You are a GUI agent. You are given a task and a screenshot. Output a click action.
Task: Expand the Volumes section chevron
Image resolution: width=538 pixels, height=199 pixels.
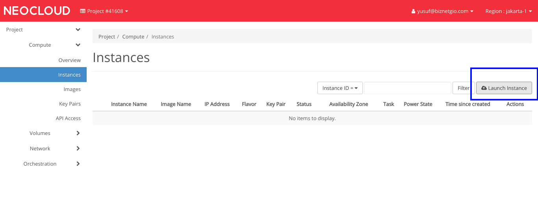pyautogui.click(x=78, y=133)
